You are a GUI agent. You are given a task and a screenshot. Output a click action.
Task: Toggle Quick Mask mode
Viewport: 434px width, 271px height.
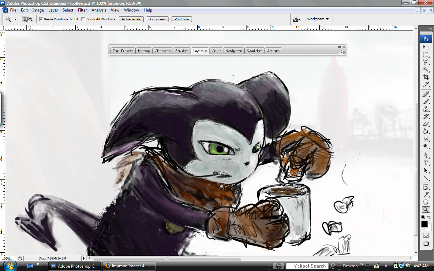[x=426, y=235]
